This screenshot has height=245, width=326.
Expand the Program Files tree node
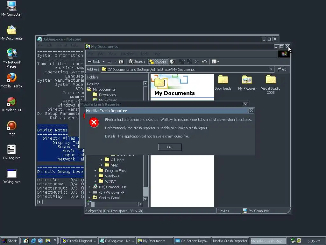[95, 171]
